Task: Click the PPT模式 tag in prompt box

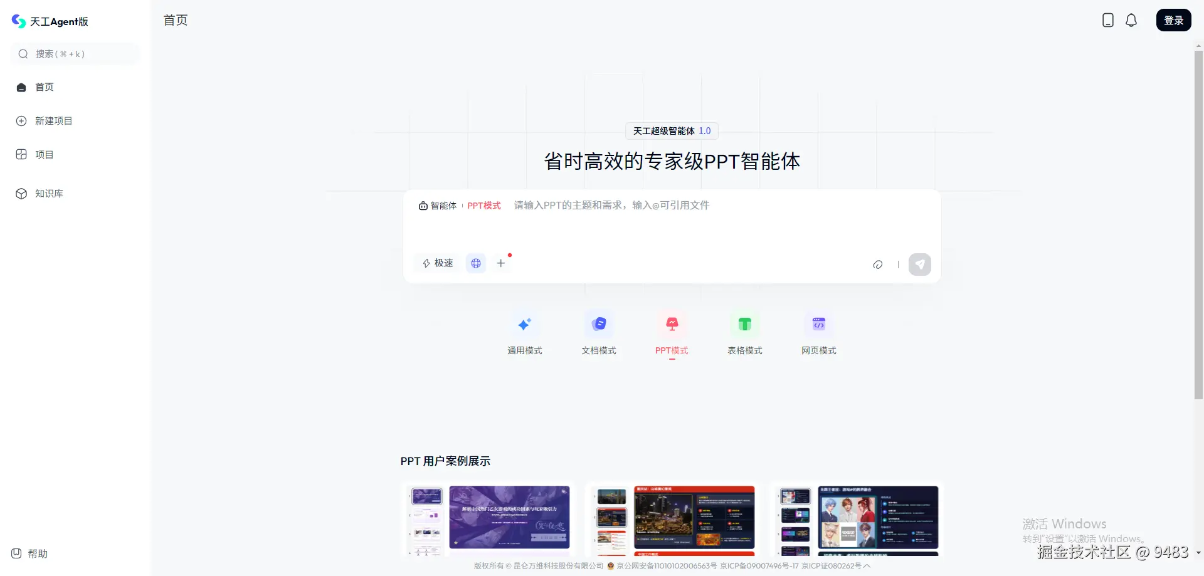Action: (484, 206)
